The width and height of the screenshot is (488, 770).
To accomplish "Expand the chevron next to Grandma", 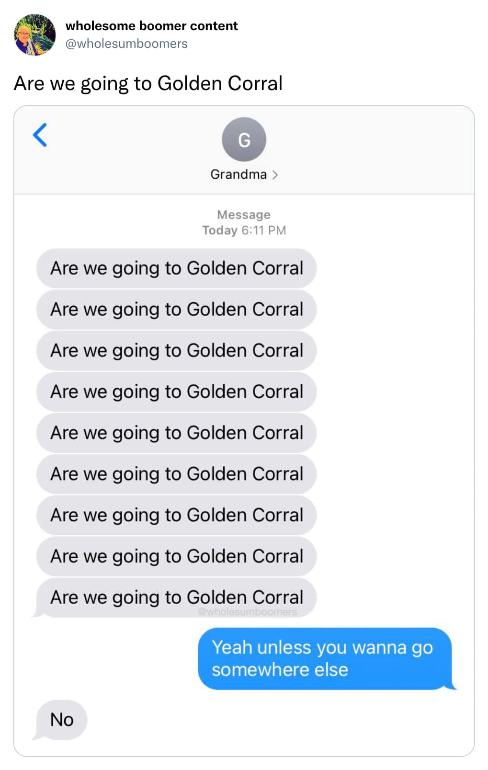I will point(275,175).
